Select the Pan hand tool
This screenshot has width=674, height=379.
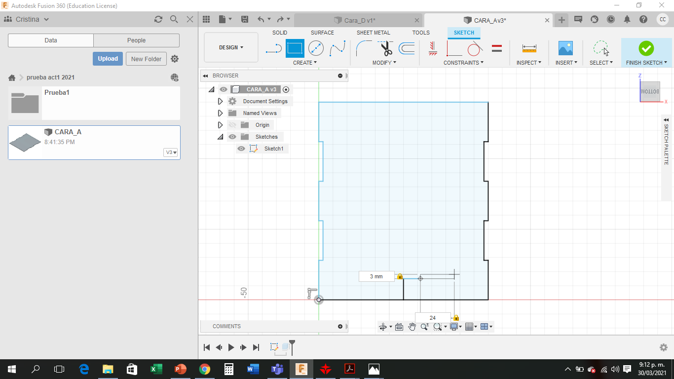412,327
